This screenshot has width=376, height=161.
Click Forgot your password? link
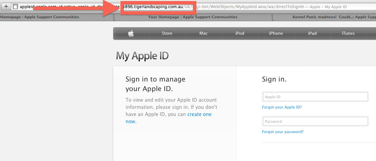click(x=283, y=132)
